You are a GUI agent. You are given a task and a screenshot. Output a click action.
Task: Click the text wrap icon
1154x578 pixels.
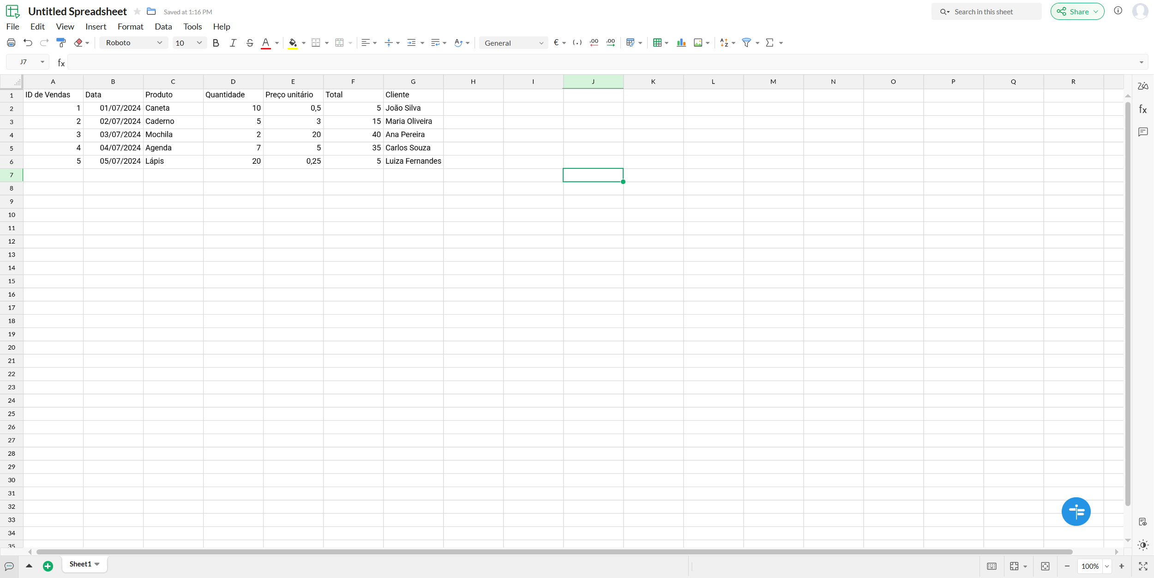(435, 43)
